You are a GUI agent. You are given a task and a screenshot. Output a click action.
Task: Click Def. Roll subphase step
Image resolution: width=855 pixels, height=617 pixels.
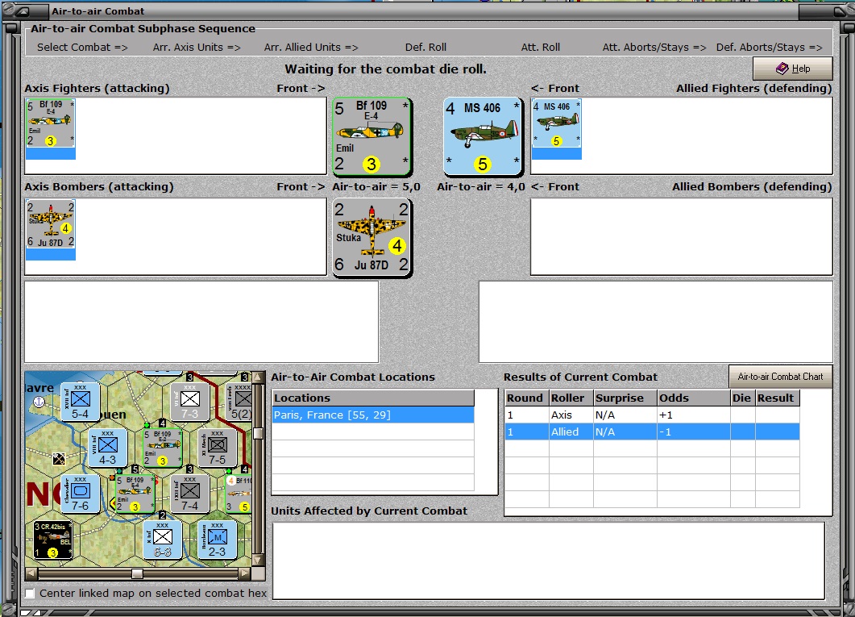[425, 47]
